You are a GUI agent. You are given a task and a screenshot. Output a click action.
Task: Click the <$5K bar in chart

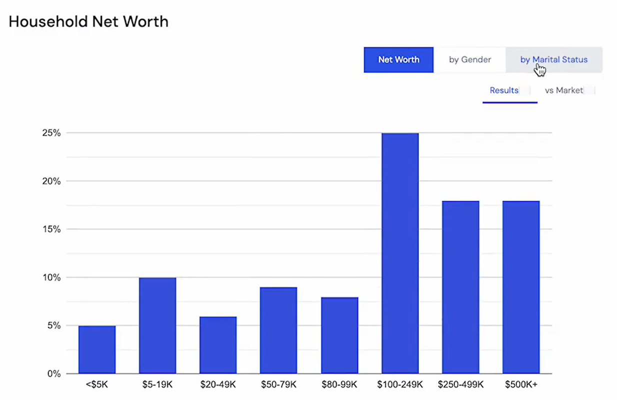pos(97,350)
